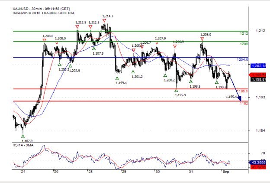This screenshot has height=183, width=270.
Task: Select the green 1212 resistance level label
Action: coord(244,33)
